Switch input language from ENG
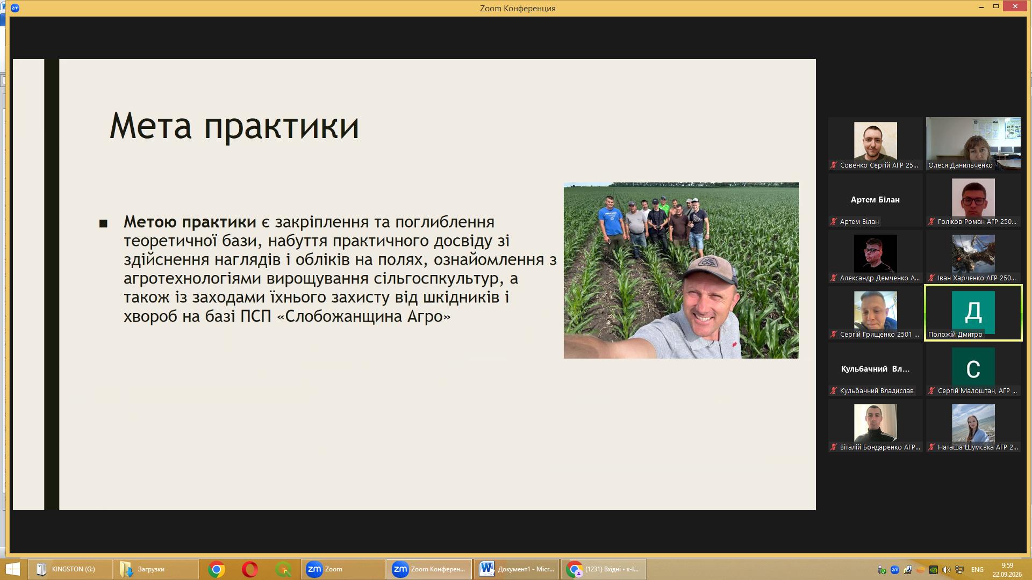 [x=977, y=570]
